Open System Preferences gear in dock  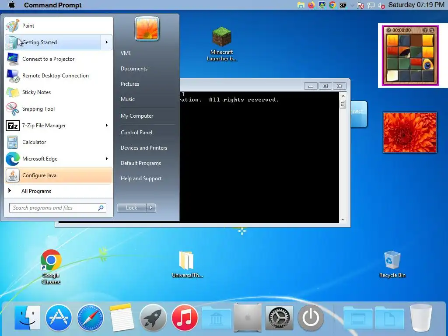pyautogui.click(x=279, y=318)
